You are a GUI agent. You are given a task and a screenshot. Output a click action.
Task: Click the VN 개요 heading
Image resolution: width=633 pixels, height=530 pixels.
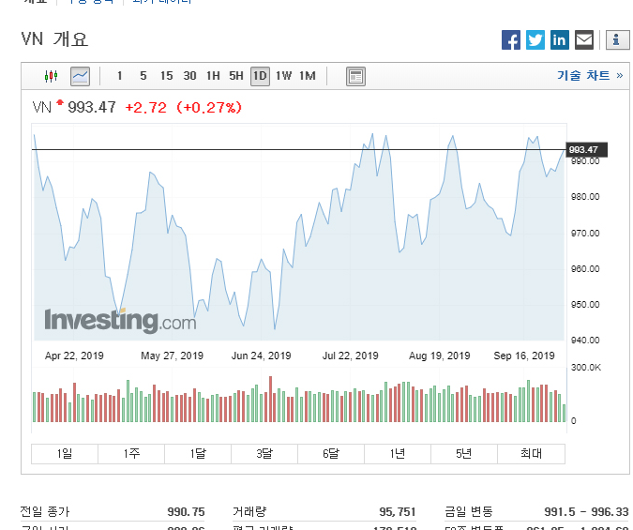point(54,39)
